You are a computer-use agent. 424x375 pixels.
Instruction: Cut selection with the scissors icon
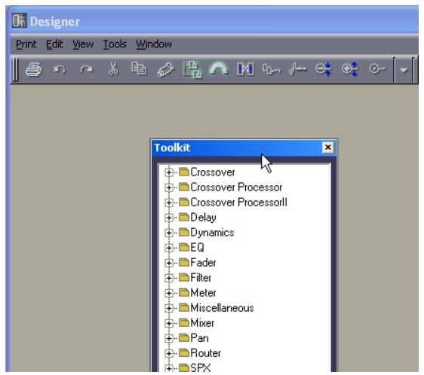[113, 69]
